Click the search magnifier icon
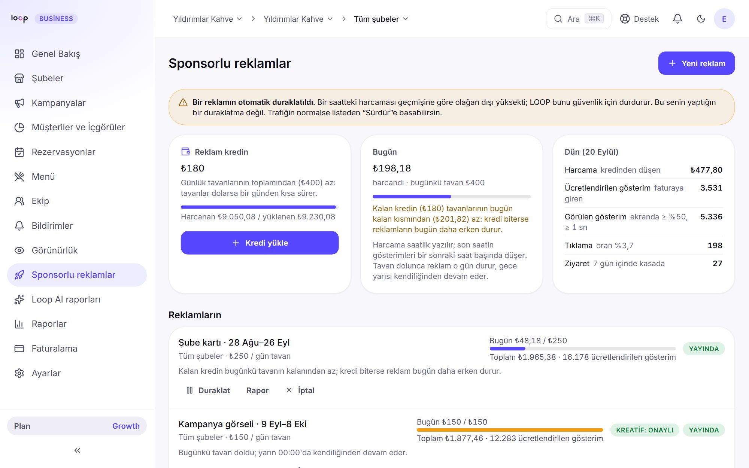 558,19
